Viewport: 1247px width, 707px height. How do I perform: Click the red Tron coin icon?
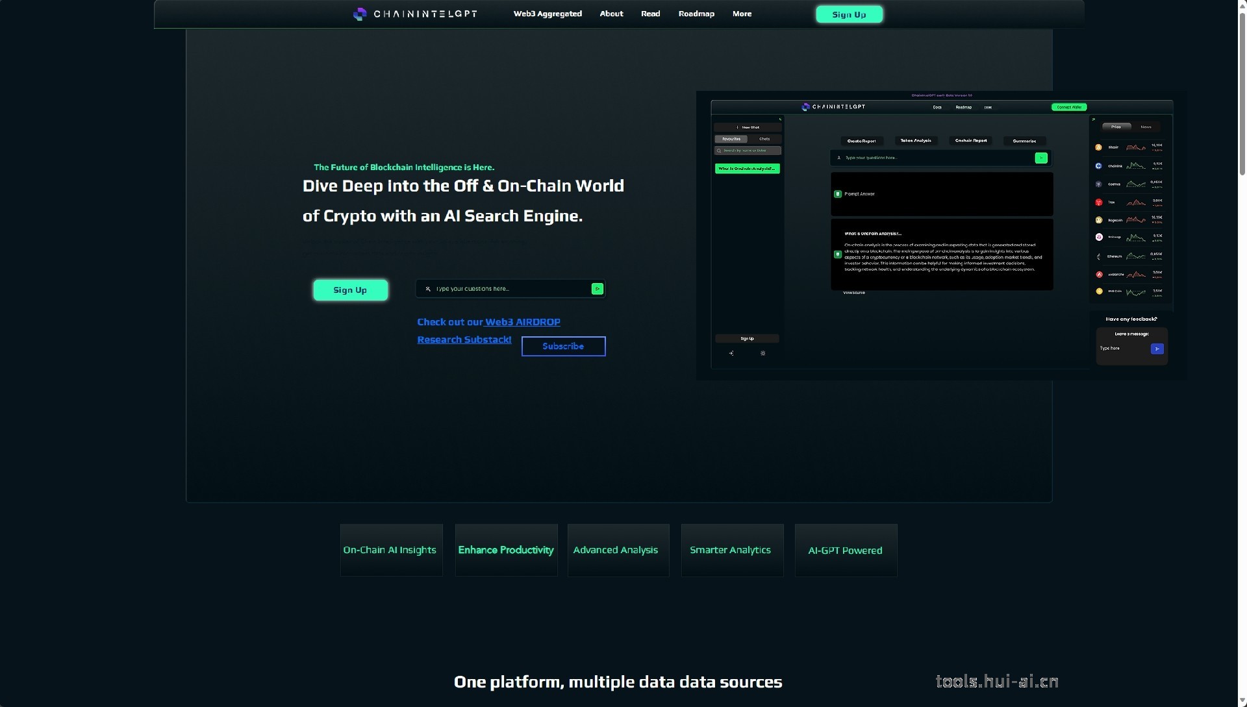click(x=1099, y=202)
